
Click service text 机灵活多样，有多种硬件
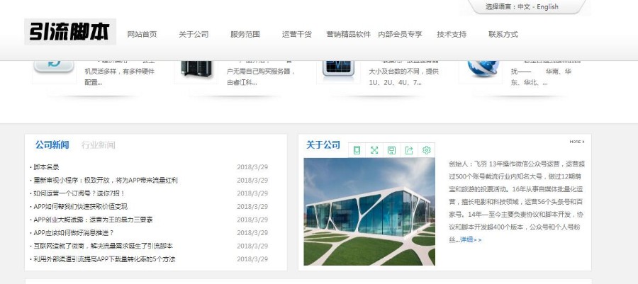coord(120,72)
